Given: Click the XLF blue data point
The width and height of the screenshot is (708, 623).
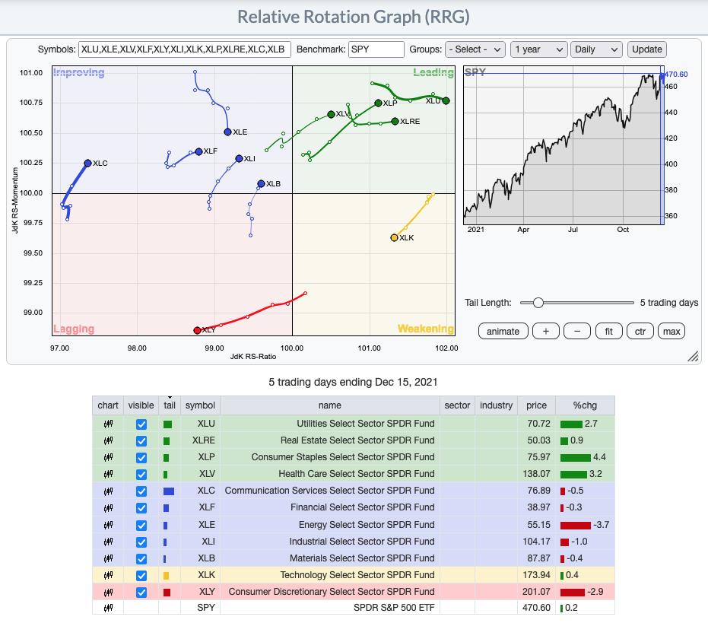Looking at the screenshot, I should click(x=198, y=151).
